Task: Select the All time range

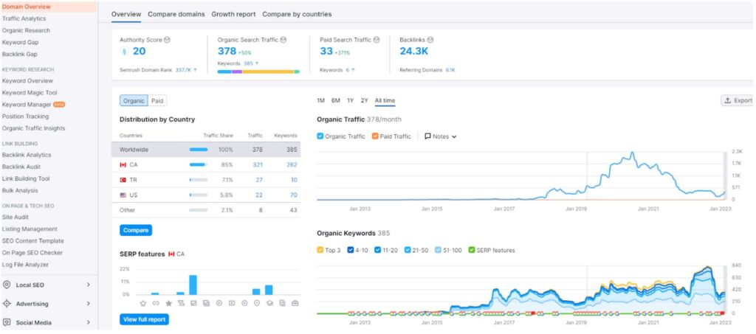Action: pyautogui.click(x=385, y=100)
